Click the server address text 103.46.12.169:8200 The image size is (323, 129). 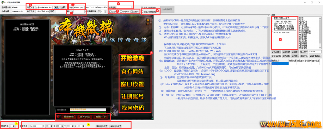point(281,32)
